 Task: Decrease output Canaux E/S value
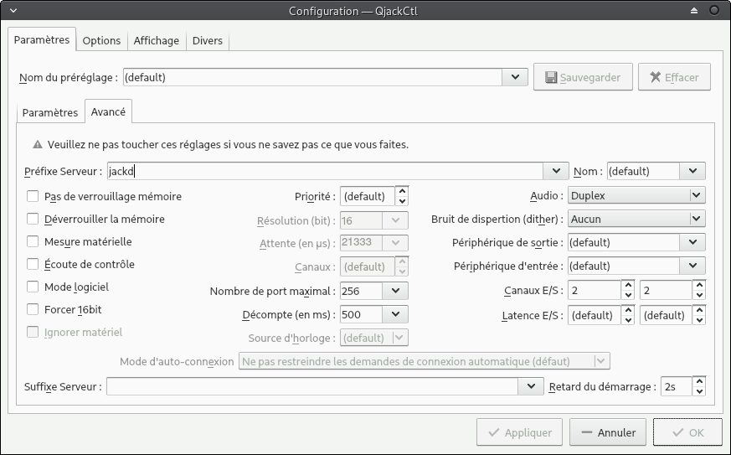(x=698, y=296)
